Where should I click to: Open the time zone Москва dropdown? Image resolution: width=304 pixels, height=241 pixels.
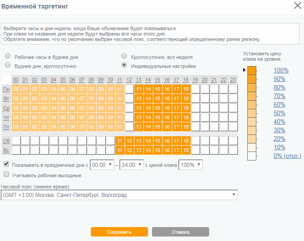click(x=119, y=195)
